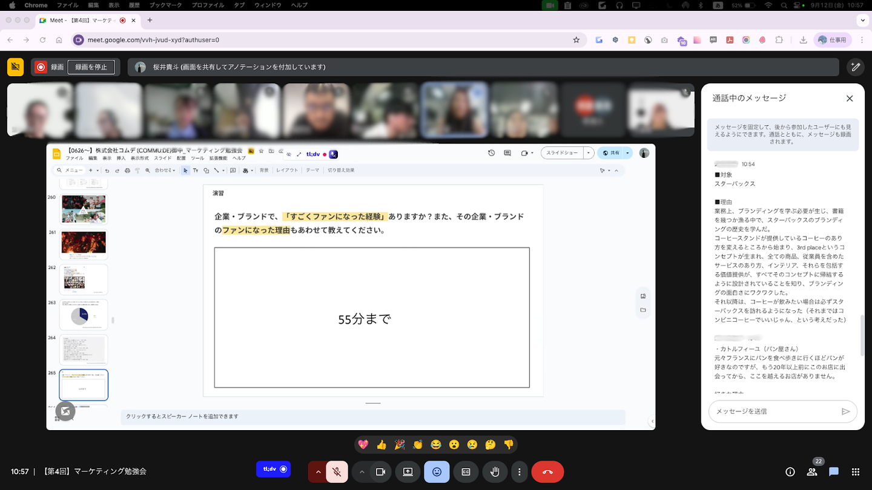Click the メッセージを送信 input field
This screenshot has height=490, width=872.
[775, 411]
